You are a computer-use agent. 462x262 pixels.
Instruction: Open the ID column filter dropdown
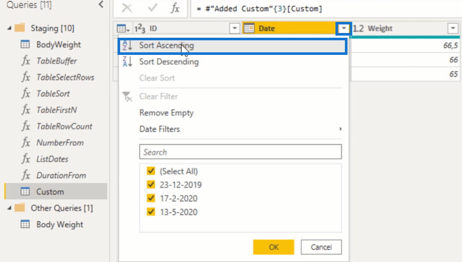235,29
